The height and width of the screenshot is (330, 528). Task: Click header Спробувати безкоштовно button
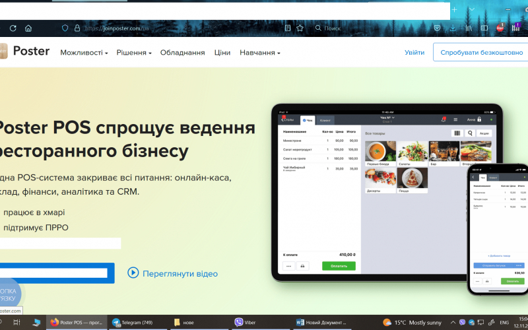(481, 52)
